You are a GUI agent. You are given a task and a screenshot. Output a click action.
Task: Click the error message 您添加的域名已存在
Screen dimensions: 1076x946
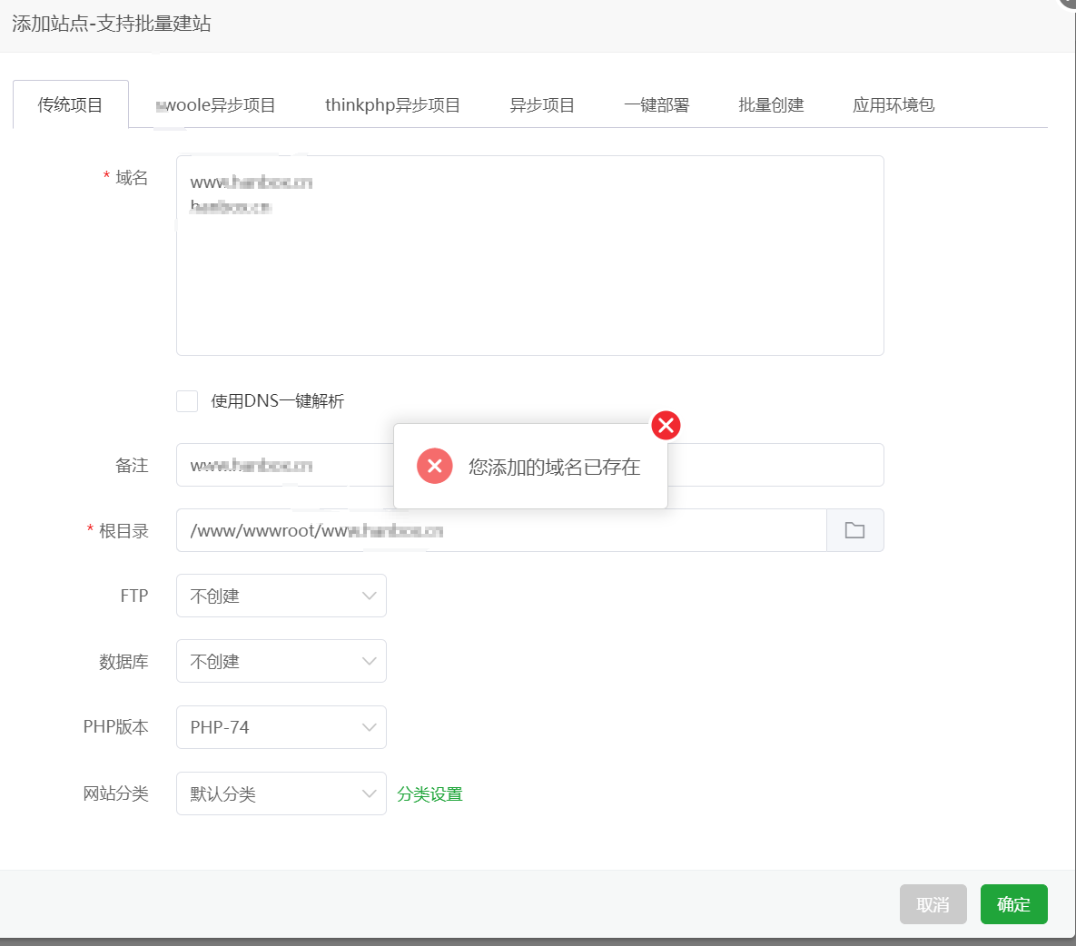pos(555,468)
